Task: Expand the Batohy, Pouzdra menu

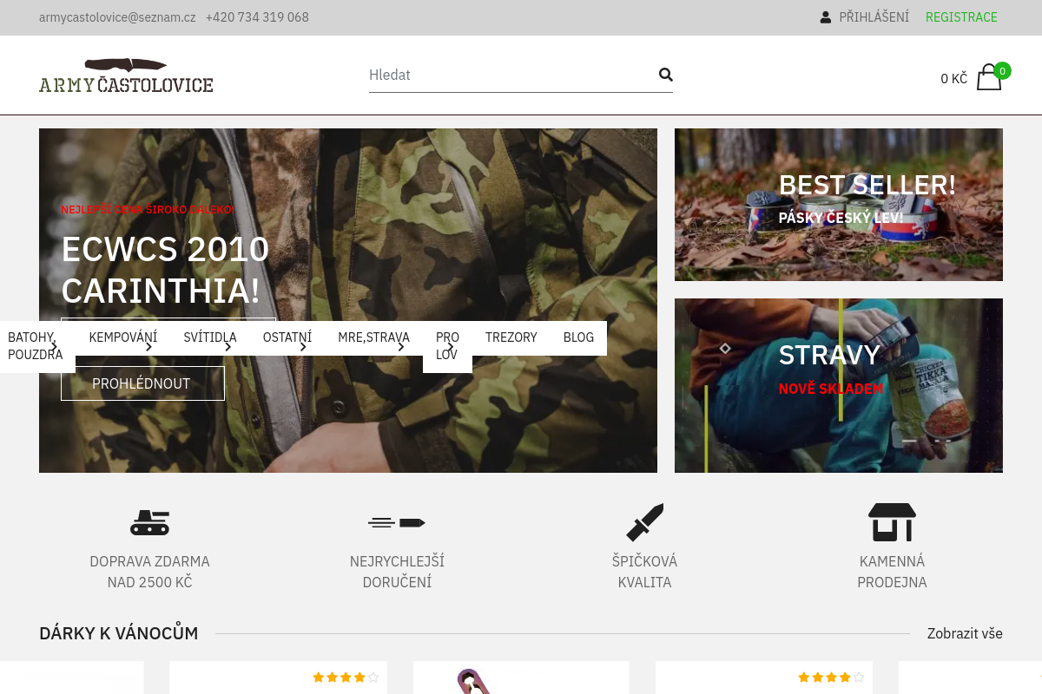Action: (36, 346)
